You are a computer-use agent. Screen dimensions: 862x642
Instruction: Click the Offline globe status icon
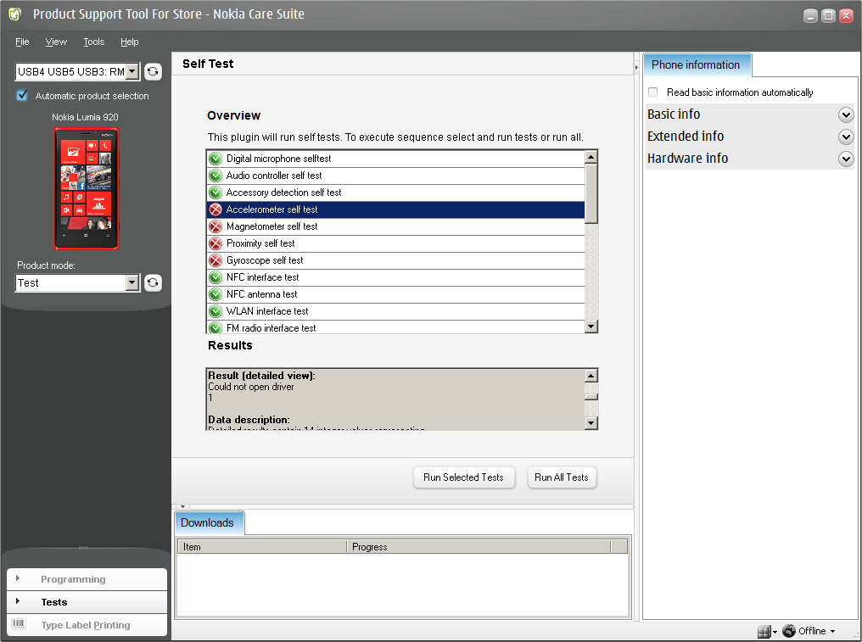coord(789,630)
